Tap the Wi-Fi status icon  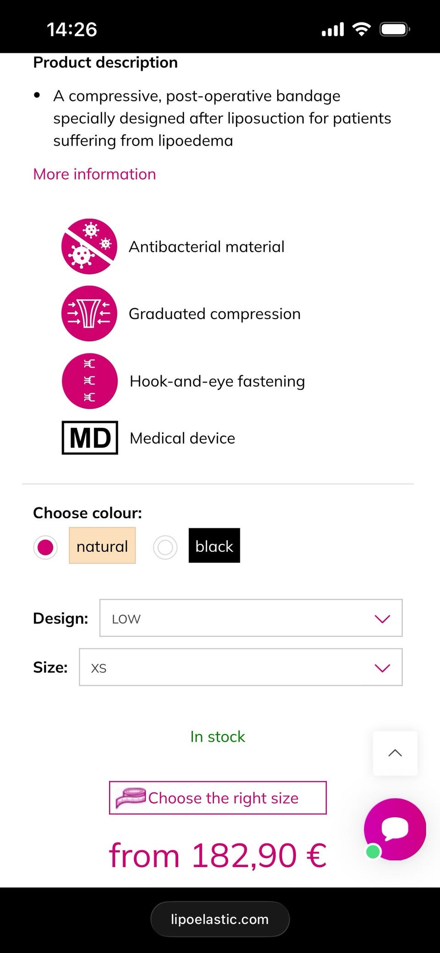click(362, 30)
